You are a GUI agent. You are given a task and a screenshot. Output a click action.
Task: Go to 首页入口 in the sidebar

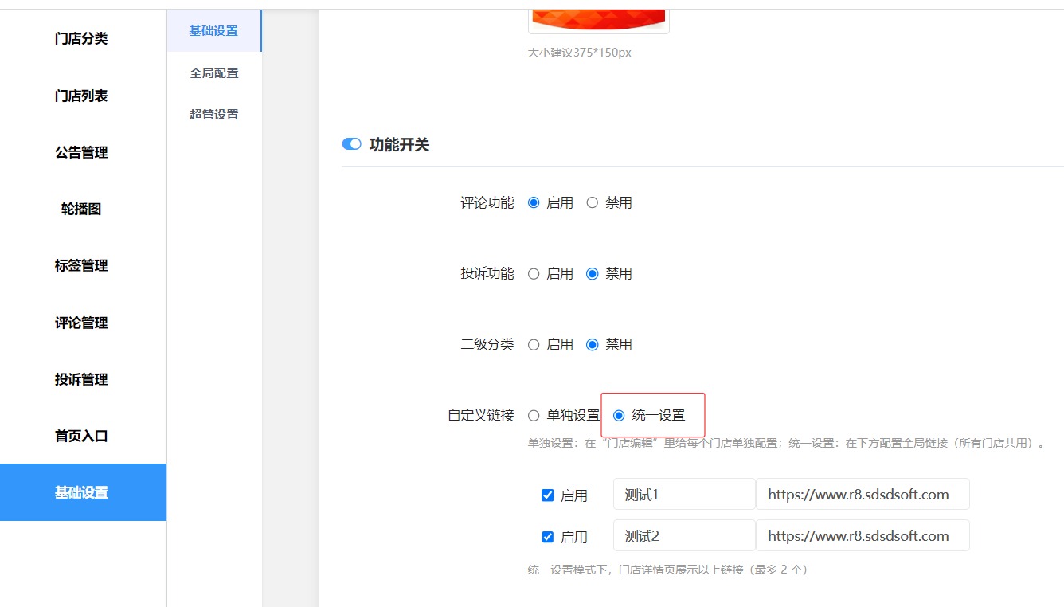click(81, 436)
